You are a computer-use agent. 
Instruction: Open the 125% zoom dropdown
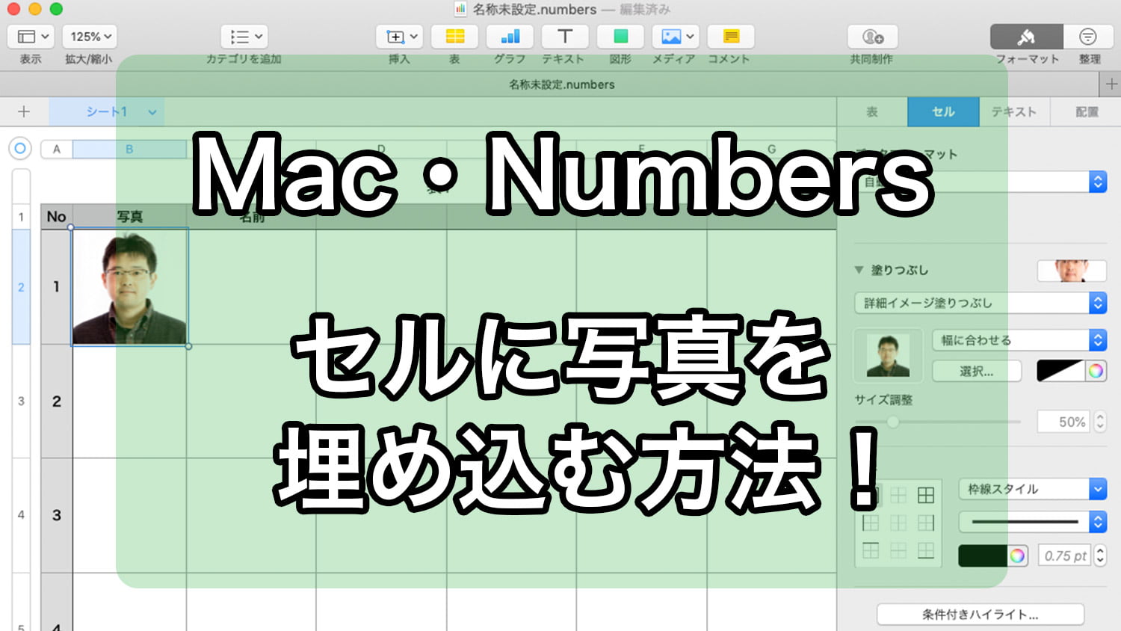[90, 37]
